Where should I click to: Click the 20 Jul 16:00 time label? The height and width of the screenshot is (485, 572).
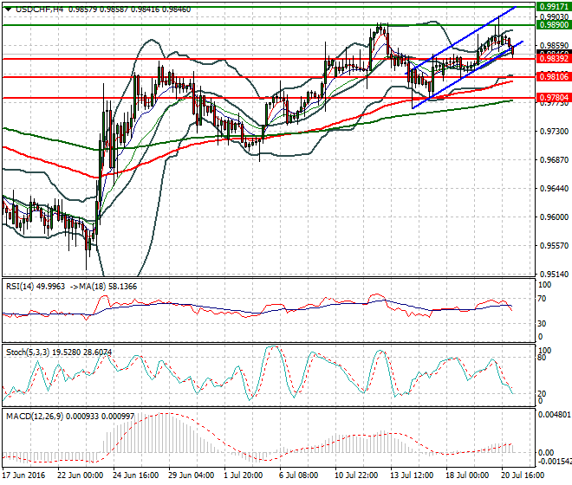(523, 475)
